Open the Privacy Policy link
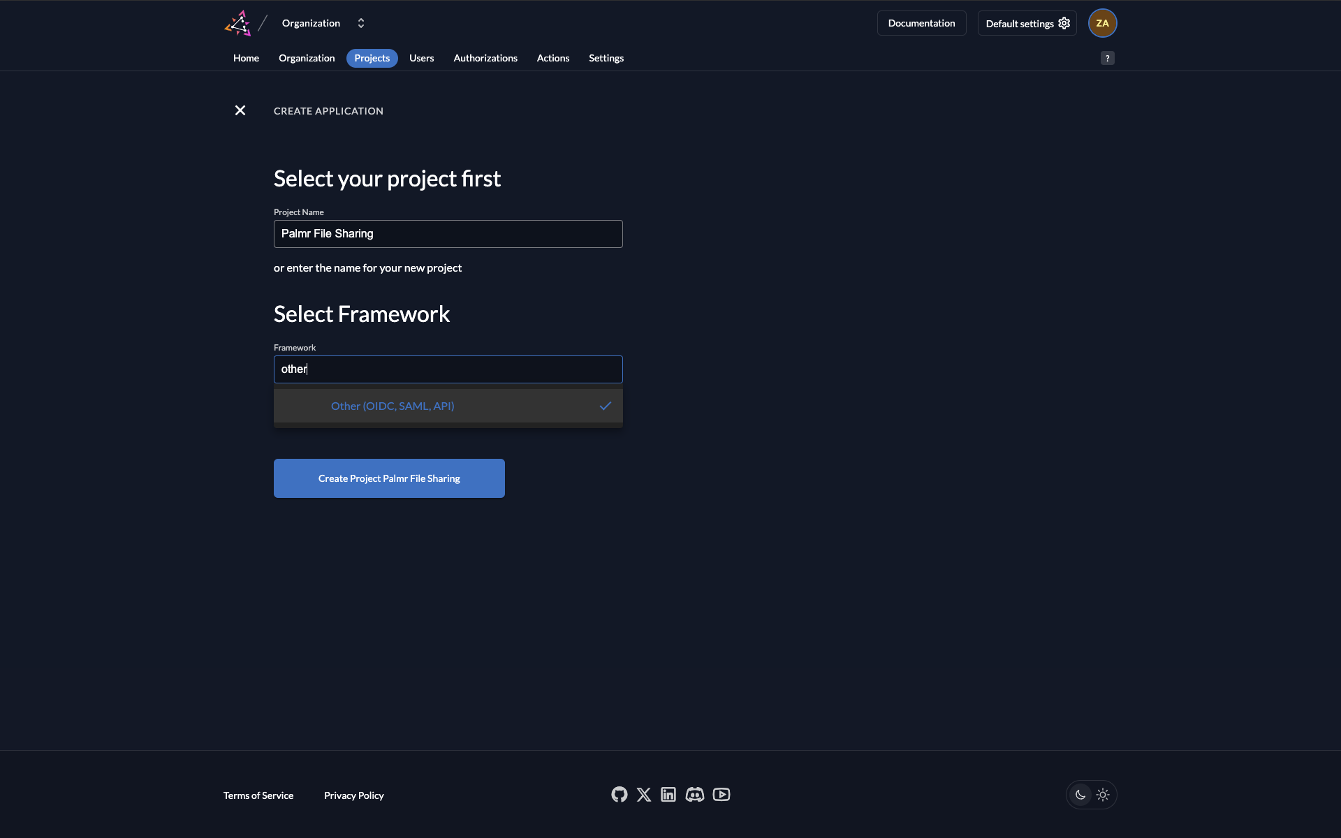The width and height of the screenshot is (1341, 838). (354, 795)
